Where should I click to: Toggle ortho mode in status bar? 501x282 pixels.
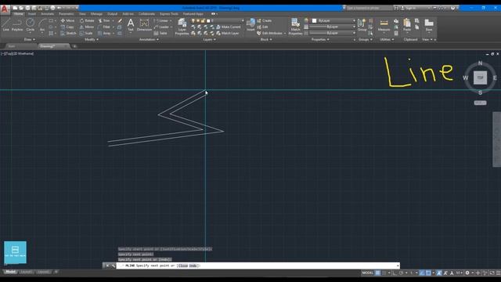click(x=395, y=273)
